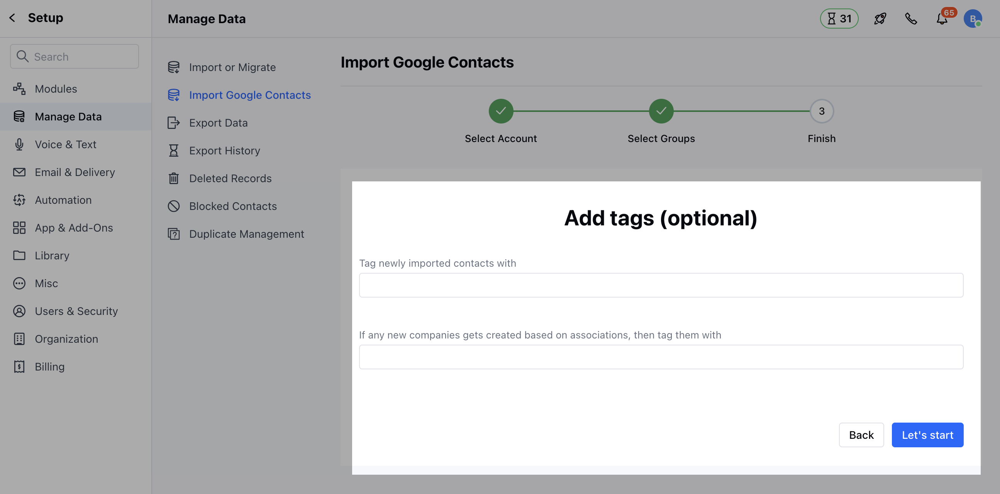Focus the new companies tag field
Viewport: 1000px width, 494px height.
click(661, 357)
